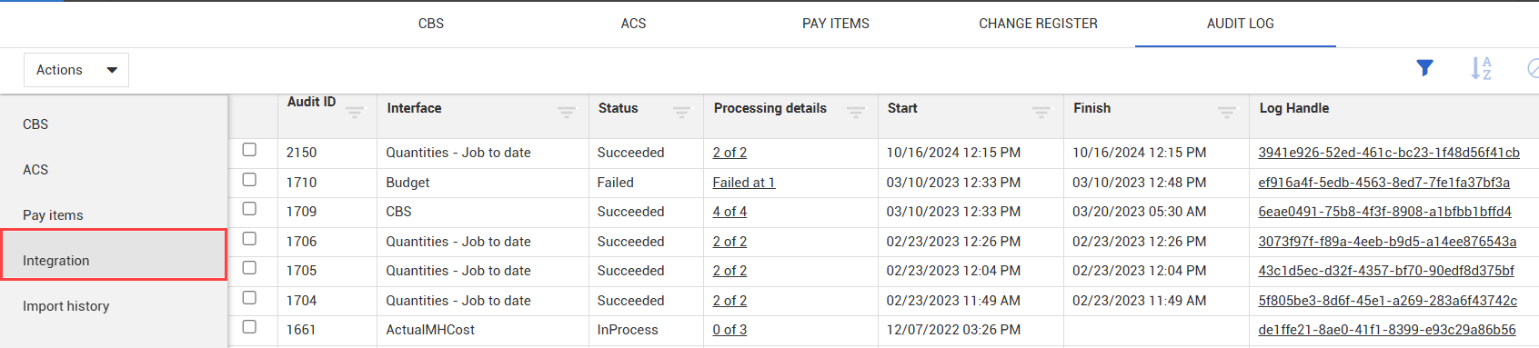Tick the checkbox for audit 1661
The height and width of the screenshot is (348, 1539).
click(x=249, y=327)
